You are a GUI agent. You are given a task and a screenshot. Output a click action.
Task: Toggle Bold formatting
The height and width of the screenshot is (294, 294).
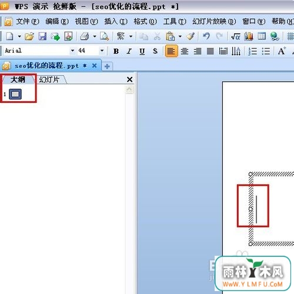point(116,51)
